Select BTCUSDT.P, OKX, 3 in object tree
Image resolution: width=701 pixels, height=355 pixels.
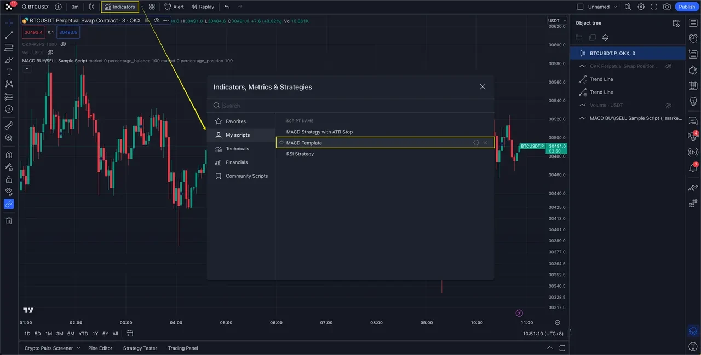[x=628, y=53]
